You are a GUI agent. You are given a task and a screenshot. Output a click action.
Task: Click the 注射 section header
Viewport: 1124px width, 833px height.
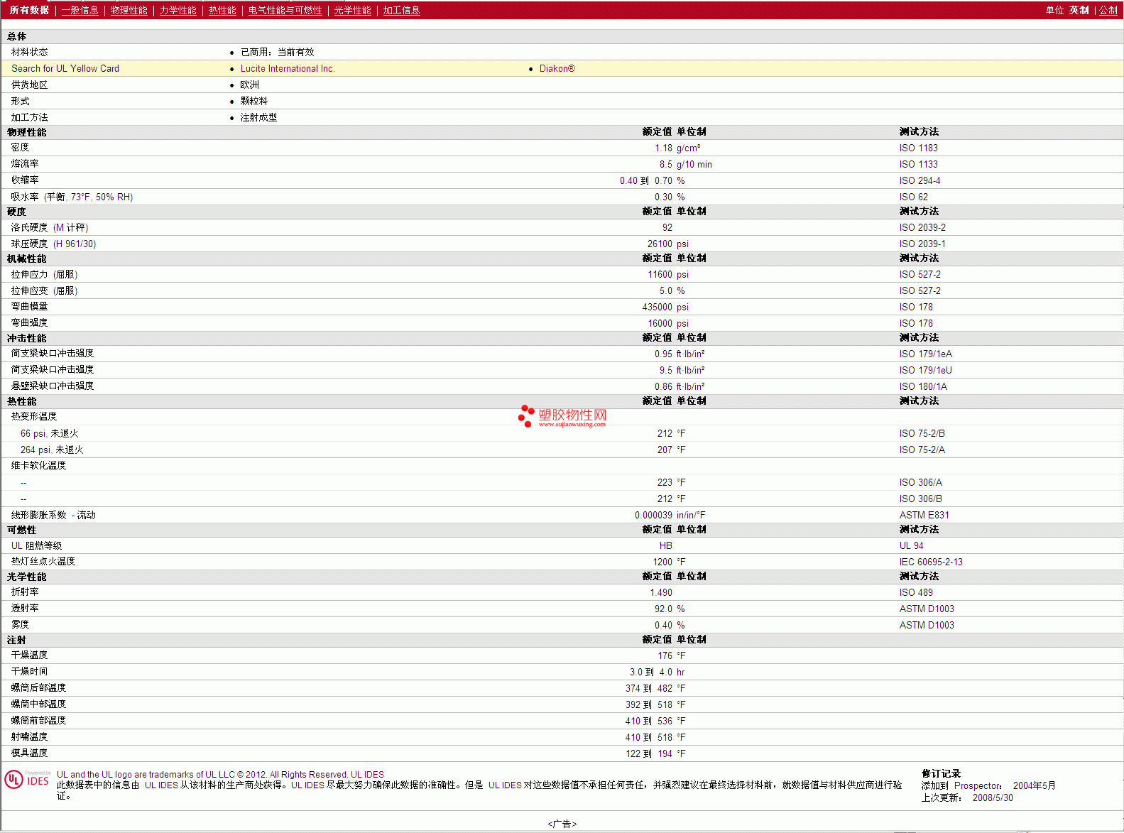[16, 640]
